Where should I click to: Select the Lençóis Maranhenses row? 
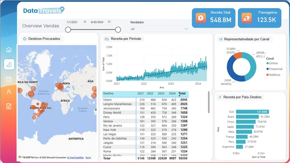[145, 104]
